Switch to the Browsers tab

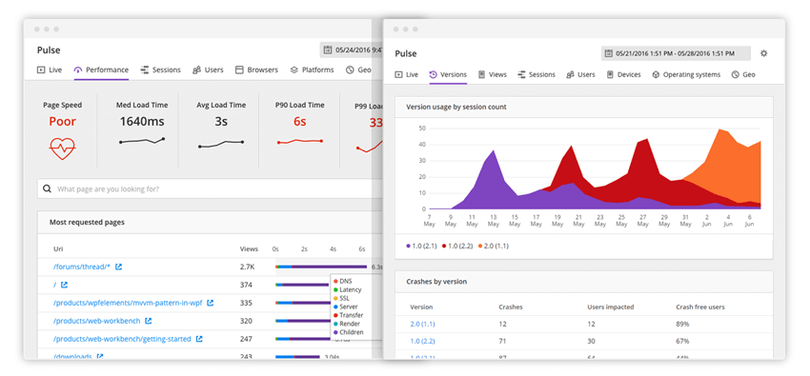(x=256, y=69)
